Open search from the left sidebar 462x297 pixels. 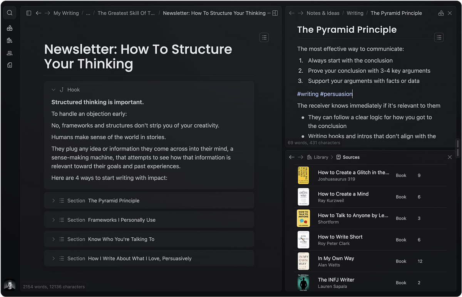pyautogui.click(x=9, y=12)
